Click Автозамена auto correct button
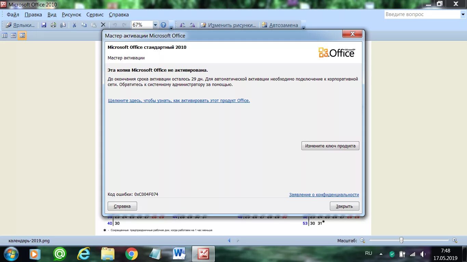 (280, 25)
